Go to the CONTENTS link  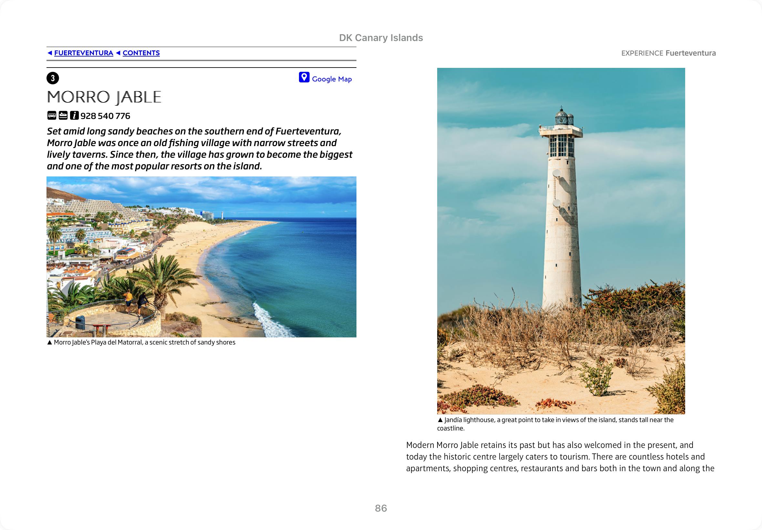click(x=141, y=53)
